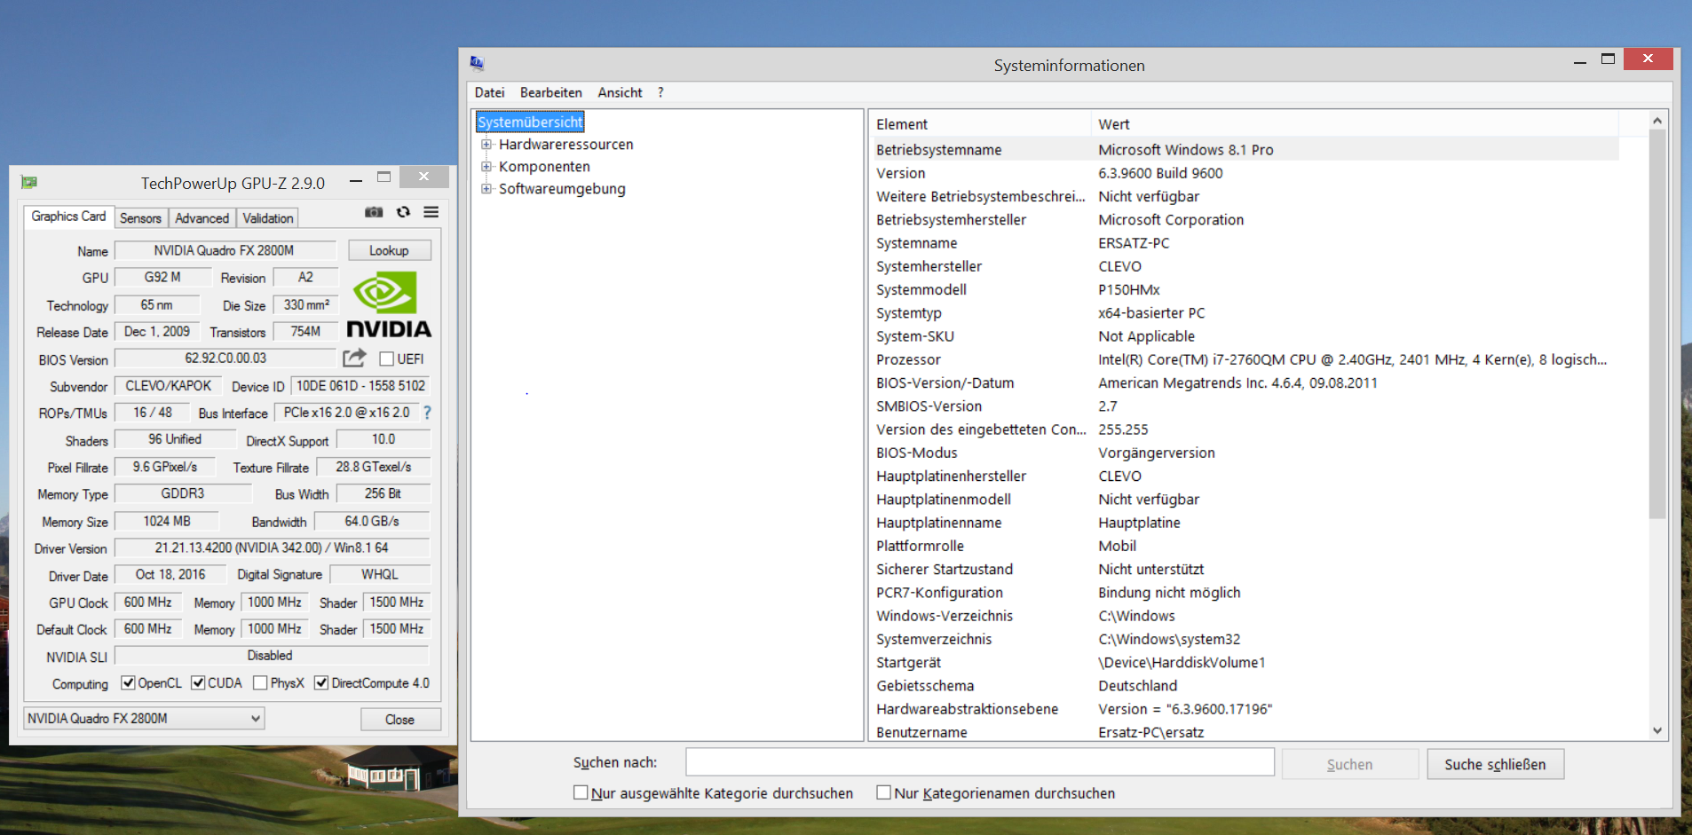Screen dimensions: 1692x835
Task: Open the Ansicht menu
Action: click(620, 92)
